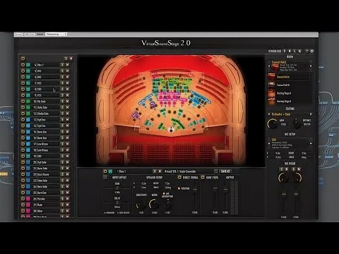Select previous mic setup with left arrow
The width and height of the screenshot is (339, 254).
click(269, 143)
